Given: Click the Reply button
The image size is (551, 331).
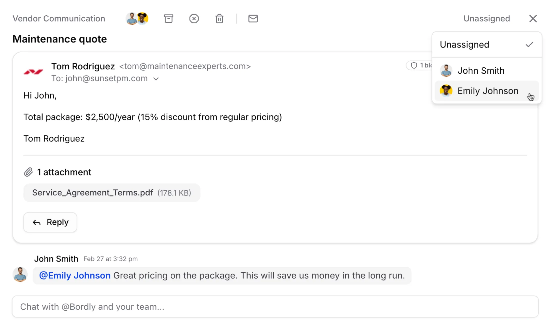Looking at the screenshot, I should coord(50,222).
